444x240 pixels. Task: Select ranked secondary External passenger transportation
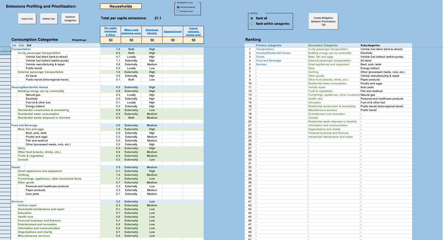click(330, 61)
